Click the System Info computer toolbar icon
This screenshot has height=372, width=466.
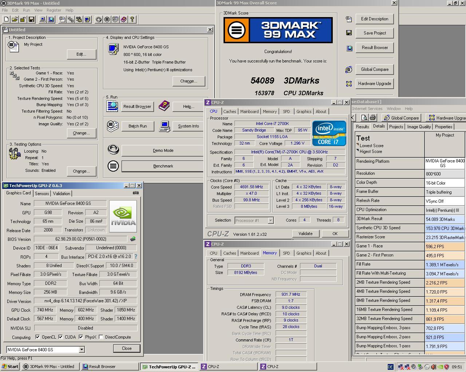coord(43,19)
